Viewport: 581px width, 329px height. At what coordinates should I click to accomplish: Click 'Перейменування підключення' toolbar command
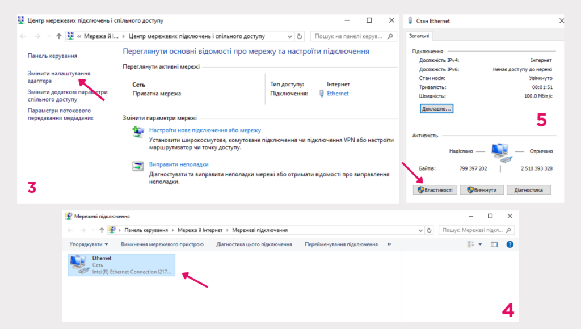341,244
